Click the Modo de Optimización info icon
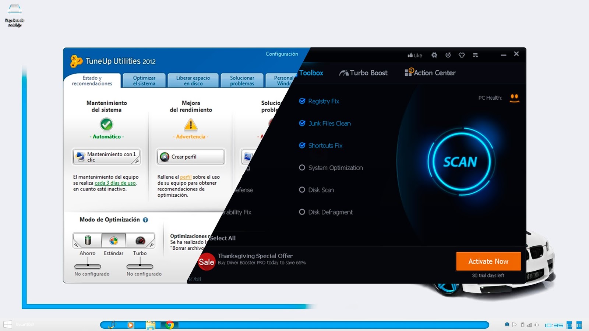This screenshot has width=589, height=331. [145, 220]
